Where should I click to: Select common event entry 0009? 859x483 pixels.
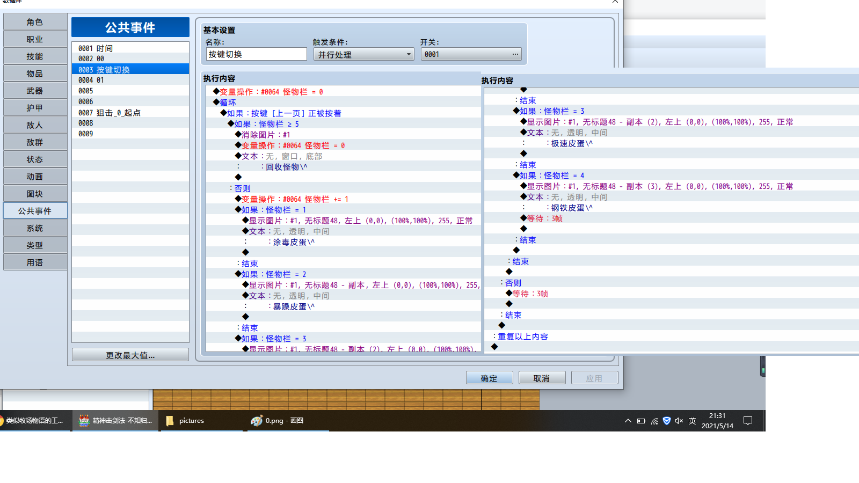[130, 134]
